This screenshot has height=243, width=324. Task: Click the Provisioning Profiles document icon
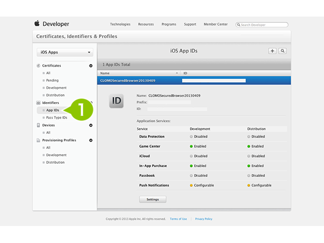[38, 140]
